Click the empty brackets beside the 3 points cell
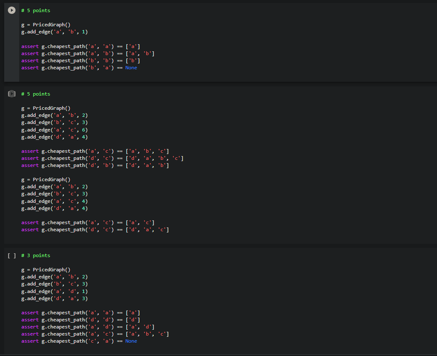This screenshot has width=437, height=356. pyautogui.click(x=12, y=255)
